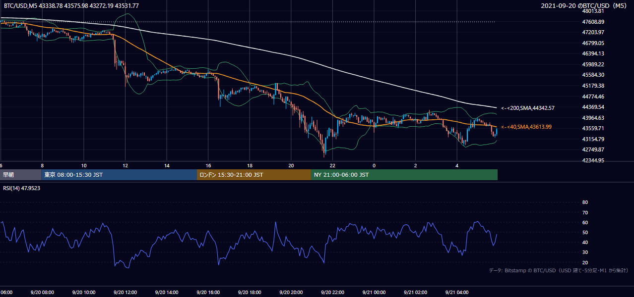Select the NY 21:00-06:00 JST session bar
The height and width of the screenshot is (297, 634).
tap(404, 175)
